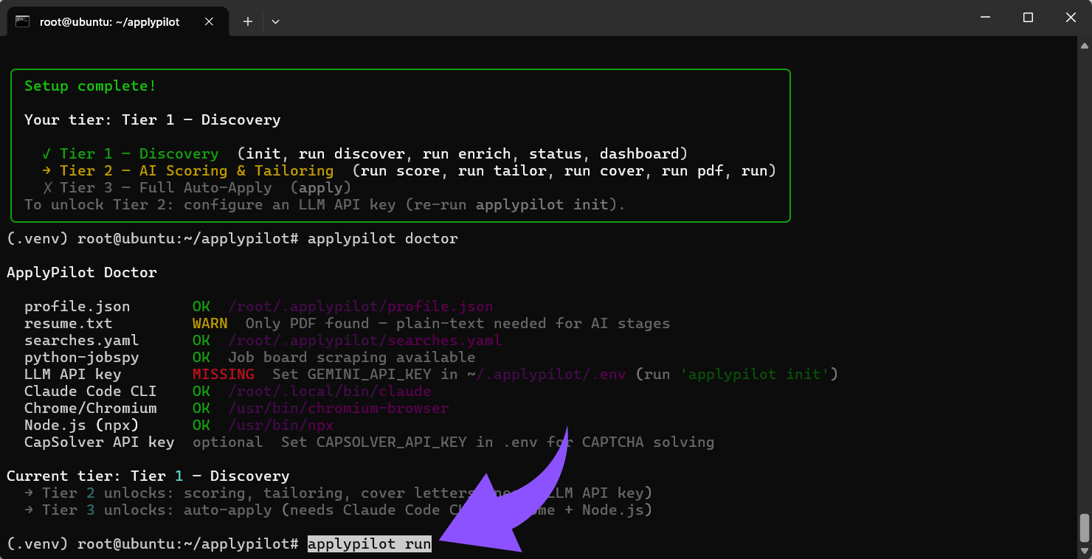Click the /root/.local/bin/claude path

click(x=329, y=391)
